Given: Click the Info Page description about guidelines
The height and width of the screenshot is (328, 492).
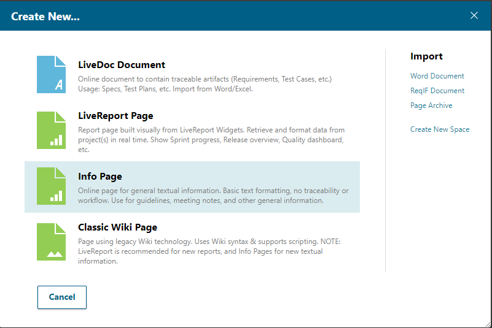Looking at the screenshot, I should click(x=213, y=196).
